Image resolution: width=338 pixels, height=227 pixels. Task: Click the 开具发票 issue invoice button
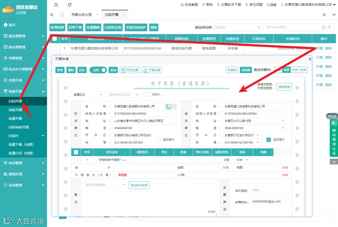(x=152, y=70)
